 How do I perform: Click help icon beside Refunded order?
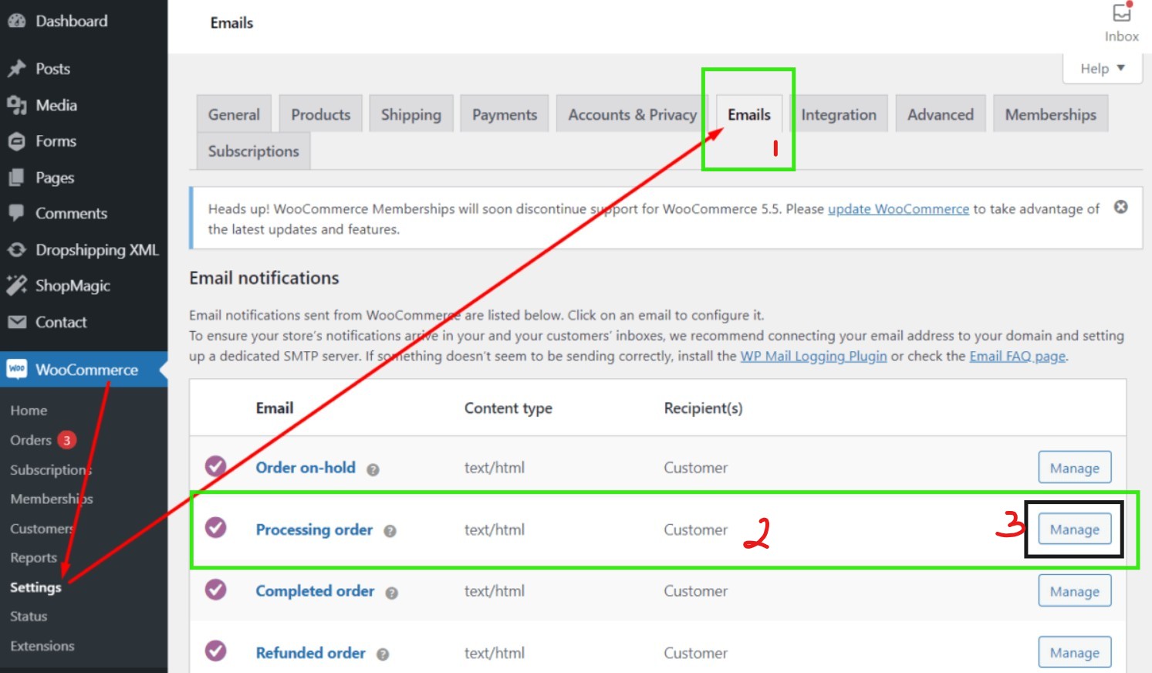point(383,654)
